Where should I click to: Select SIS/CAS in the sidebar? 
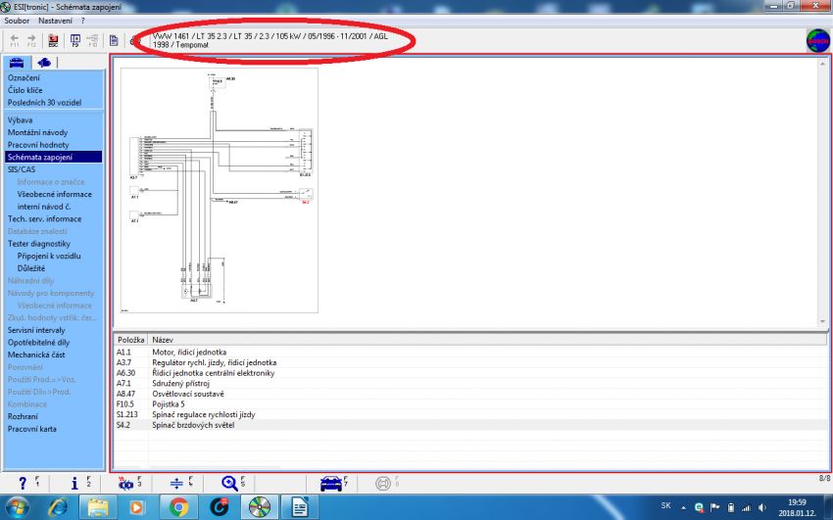(x=22, y=169)
